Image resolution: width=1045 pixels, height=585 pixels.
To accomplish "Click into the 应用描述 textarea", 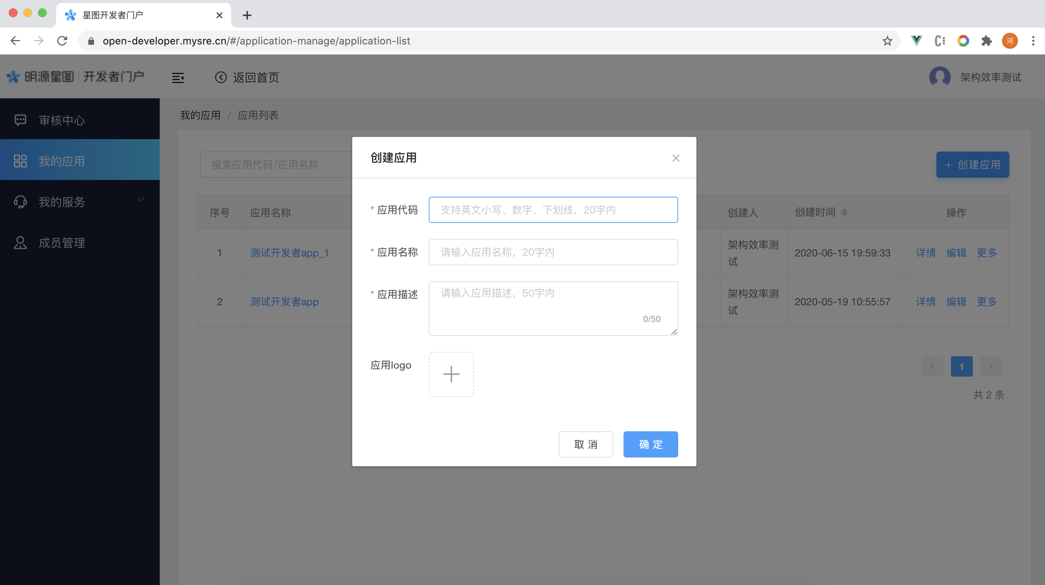I will pos(553,308).
